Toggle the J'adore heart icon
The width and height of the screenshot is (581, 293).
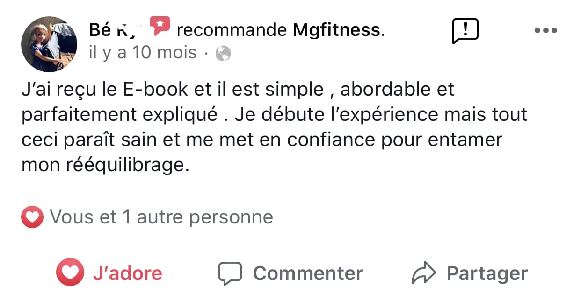[x=70, y=272]
